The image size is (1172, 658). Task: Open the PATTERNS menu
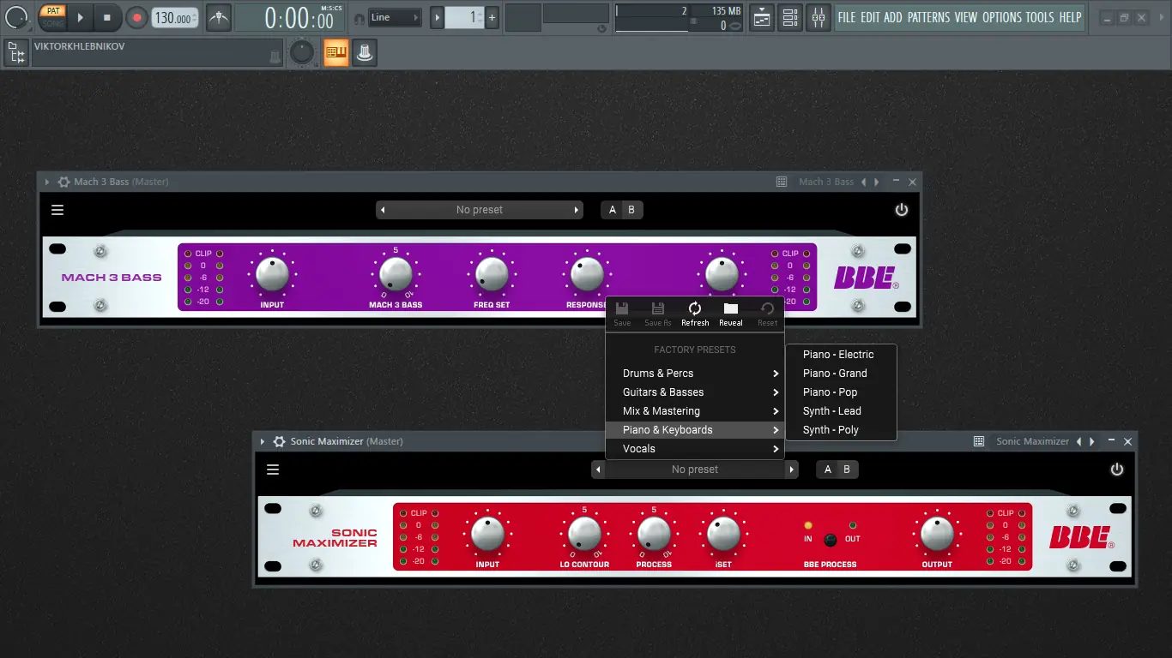tap(928, 17)
